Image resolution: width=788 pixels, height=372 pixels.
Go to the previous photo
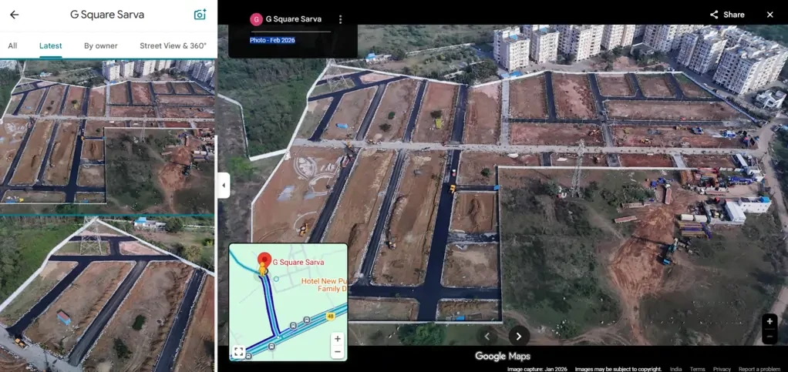[486, 336]
